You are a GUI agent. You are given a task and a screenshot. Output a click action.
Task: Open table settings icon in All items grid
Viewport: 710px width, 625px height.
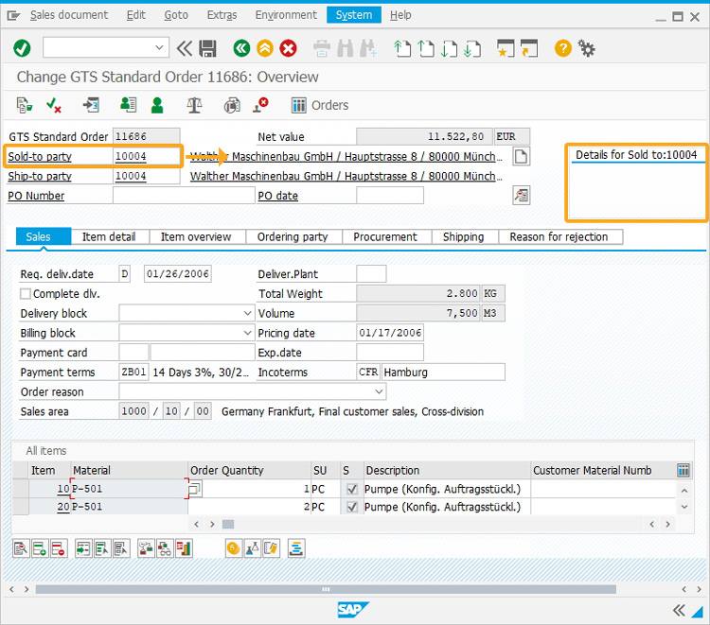[683, 470]
